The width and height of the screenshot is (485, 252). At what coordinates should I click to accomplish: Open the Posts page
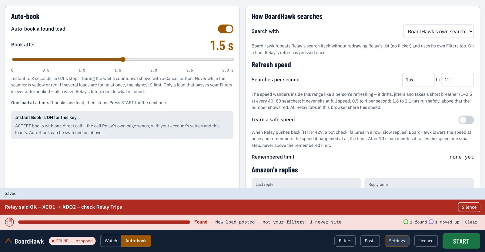tap(370, 241)
